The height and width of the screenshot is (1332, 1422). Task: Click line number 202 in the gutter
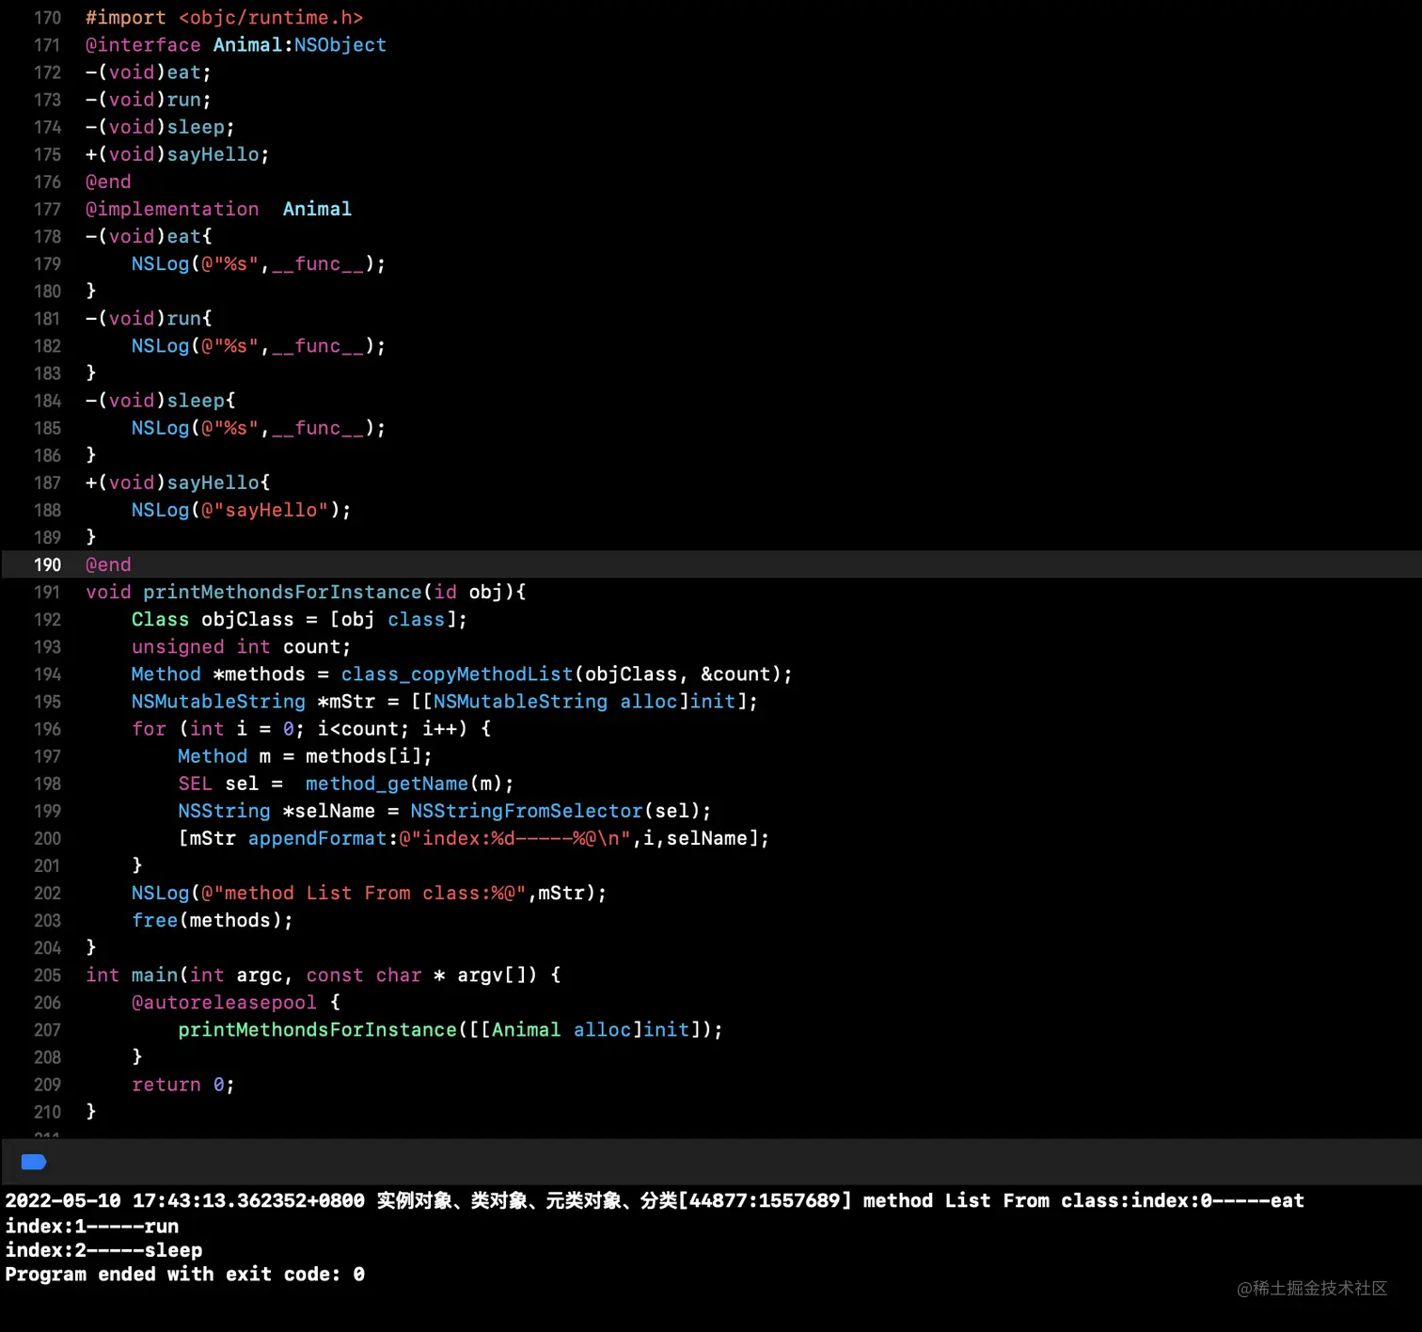pyautogui.click(x=47, y=893)
